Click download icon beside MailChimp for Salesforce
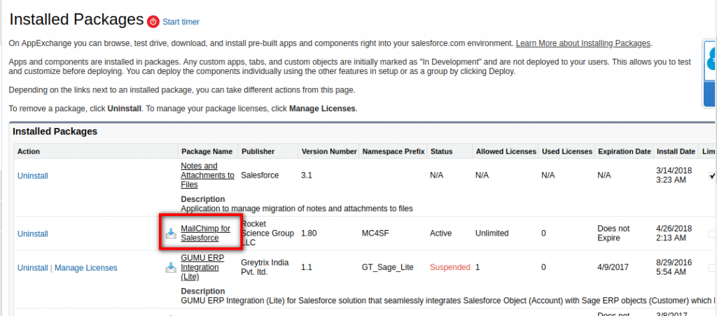Screen dimensions: 717x316 pyautogui.click(x=171, y=234)
